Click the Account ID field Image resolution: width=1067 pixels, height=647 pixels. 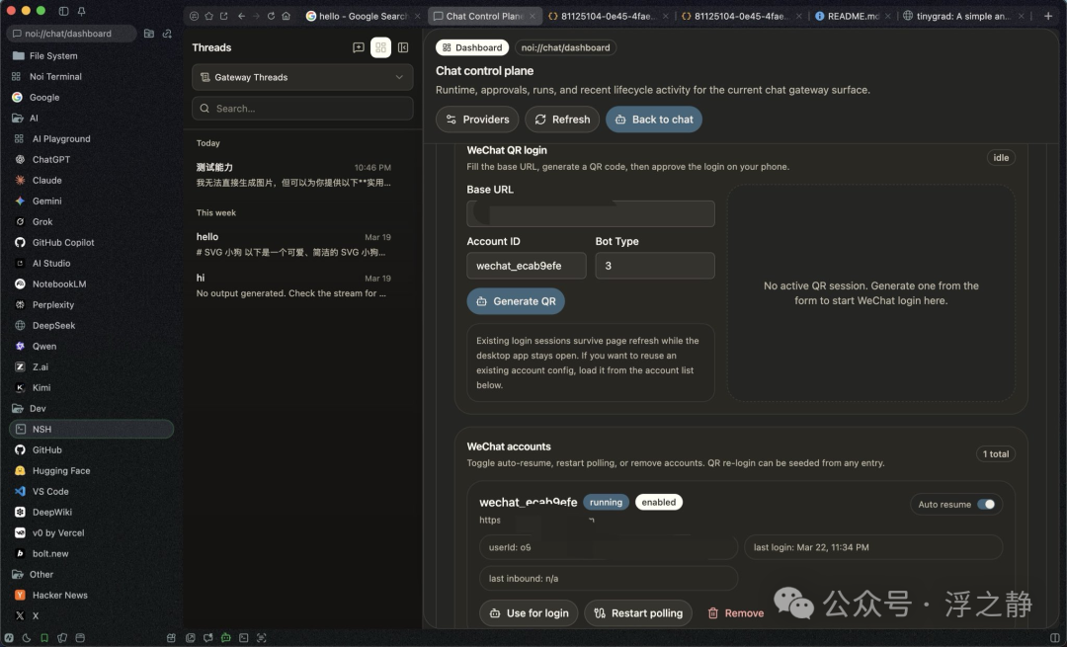click(526, 266)
